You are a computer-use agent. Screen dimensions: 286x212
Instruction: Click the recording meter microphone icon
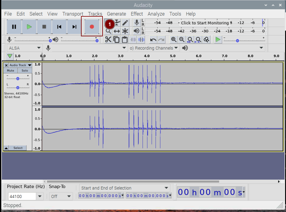[136, 23]
